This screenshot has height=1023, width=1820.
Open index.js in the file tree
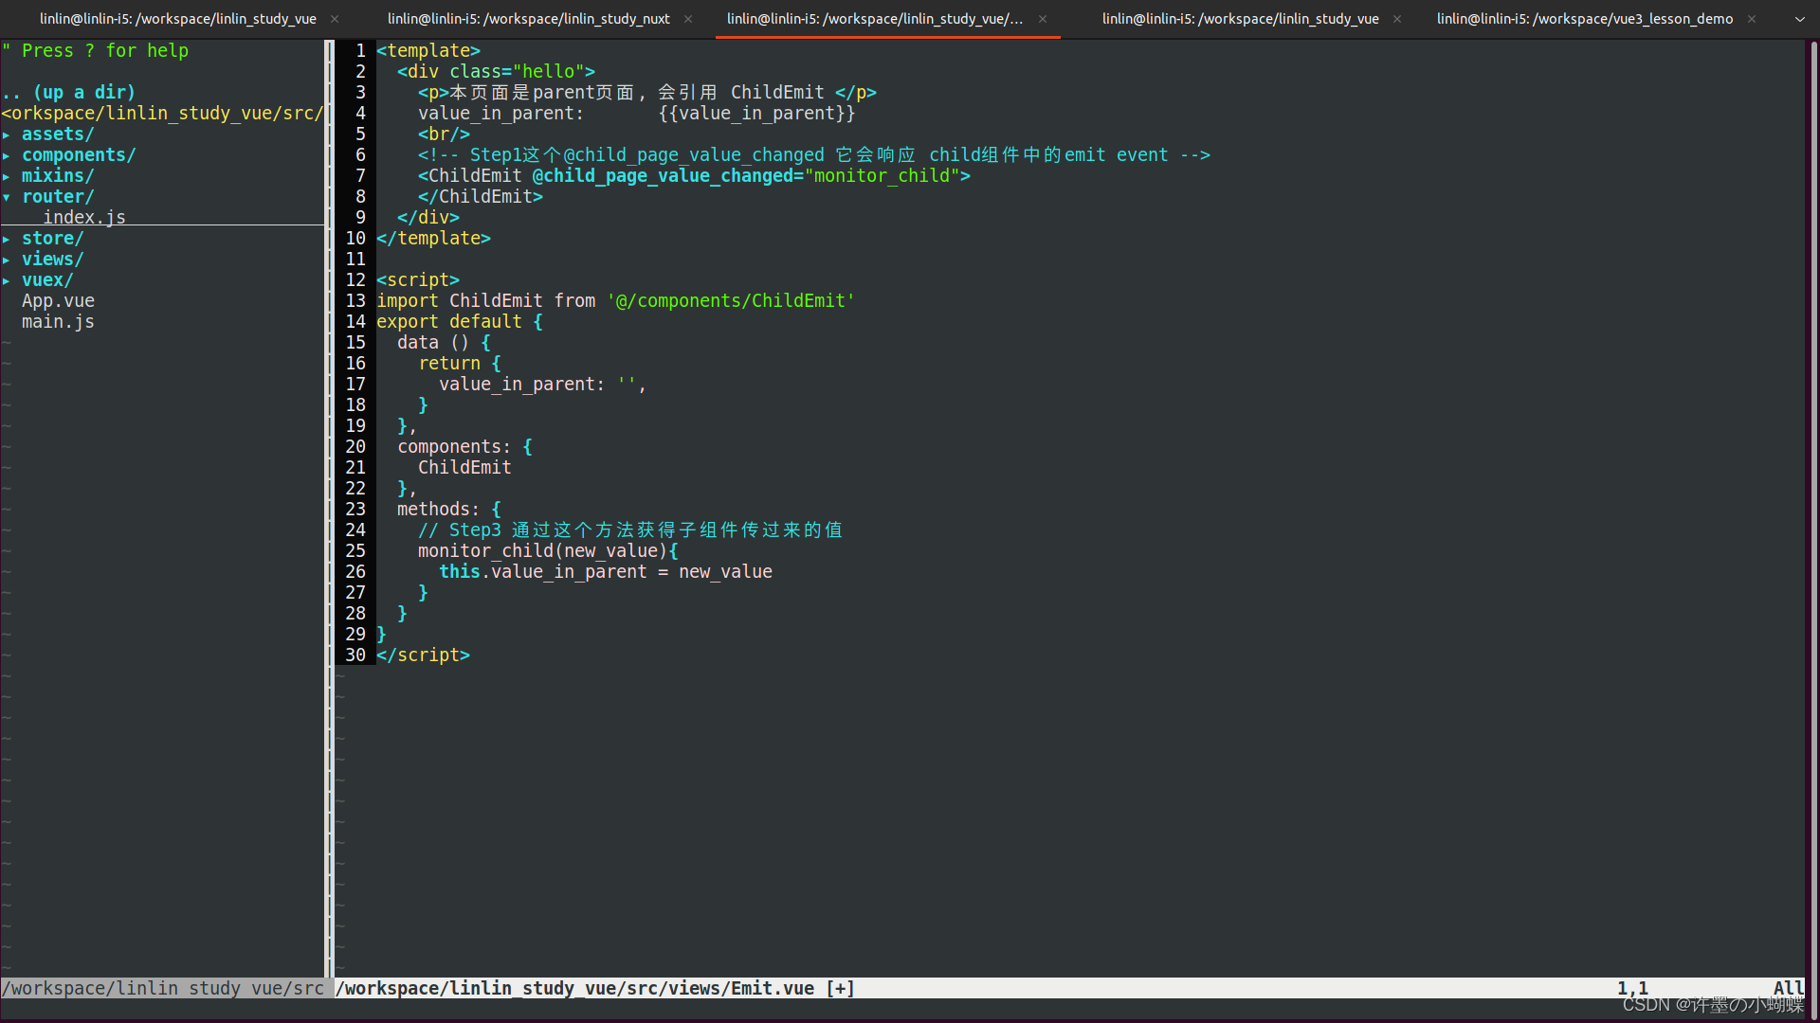[84, 217]
